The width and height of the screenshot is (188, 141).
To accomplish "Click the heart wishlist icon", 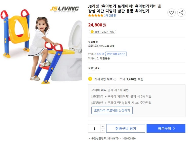I will [x=171, y=13].
